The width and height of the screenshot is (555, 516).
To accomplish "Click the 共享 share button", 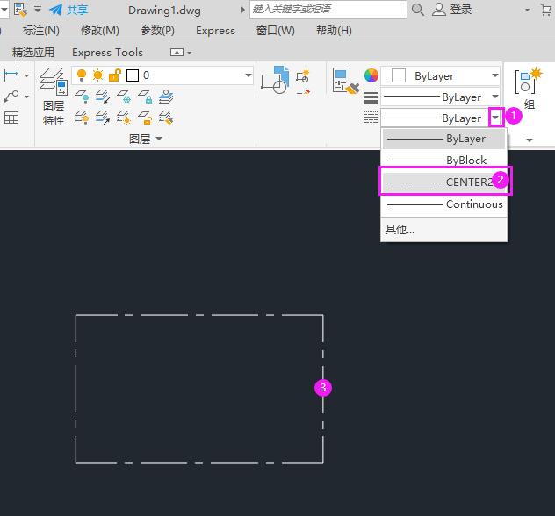I will coord(68,10).
